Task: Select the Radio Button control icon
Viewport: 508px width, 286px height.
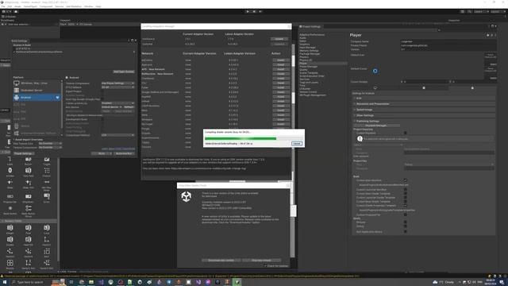Action: pos(10,208)
